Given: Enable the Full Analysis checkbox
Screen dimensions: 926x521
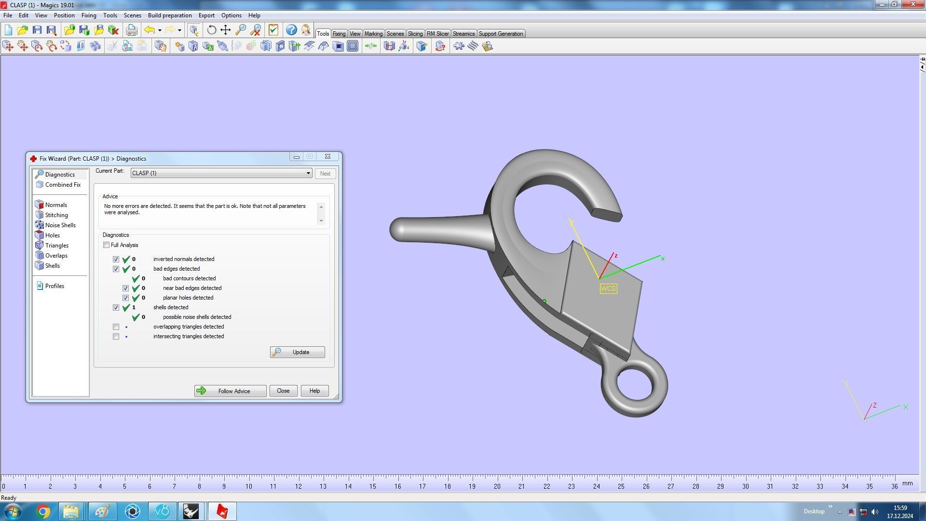Looking at the screenshot, I should click(107, 245).
